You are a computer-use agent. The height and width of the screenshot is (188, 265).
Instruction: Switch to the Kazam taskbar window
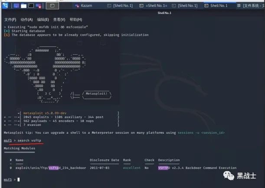[84, 6]
